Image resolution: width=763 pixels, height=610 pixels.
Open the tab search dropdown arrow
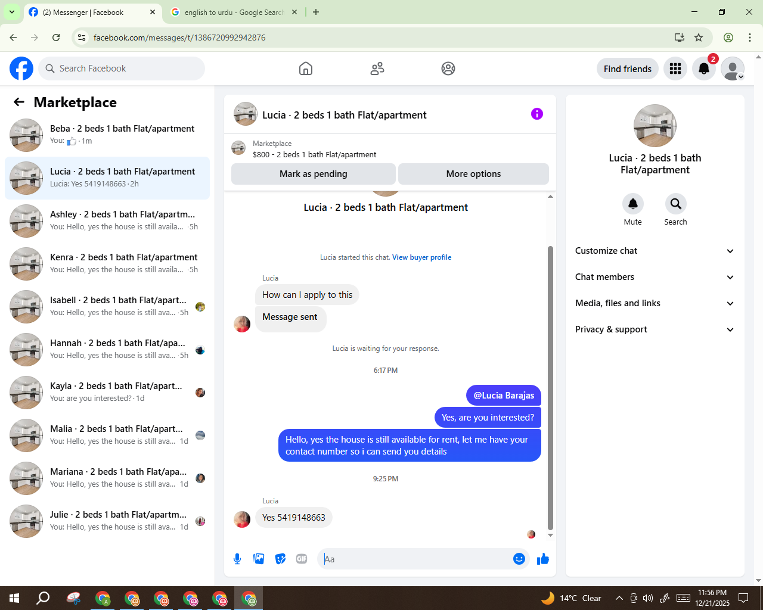pos(11,12)
